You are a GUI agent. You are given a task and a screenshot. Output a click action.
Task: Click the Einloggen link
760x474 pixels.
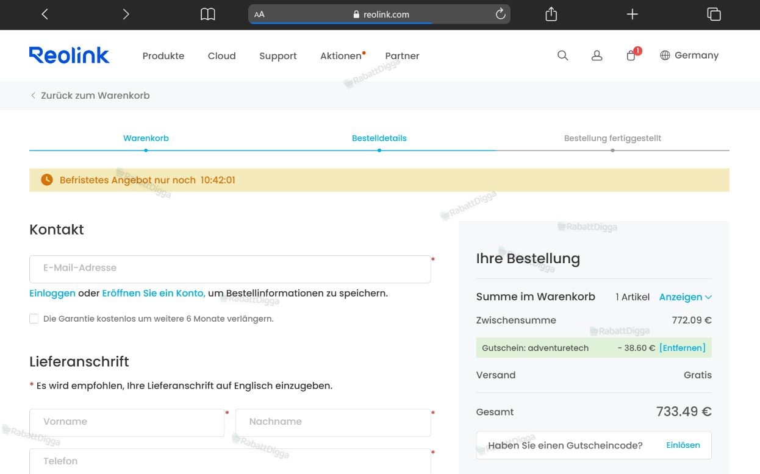point(52,293)
